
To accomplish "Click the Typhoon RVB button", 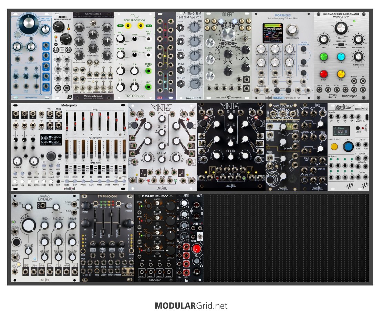I will [121, 250].
